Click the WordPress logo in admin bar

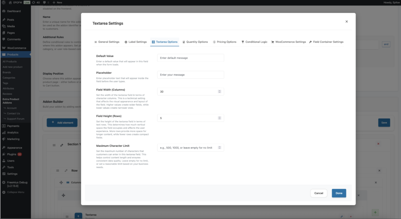[x=4, y=2]
